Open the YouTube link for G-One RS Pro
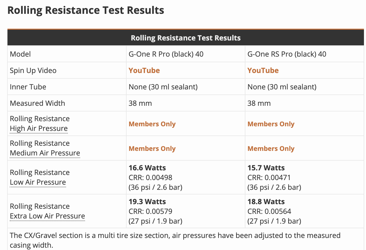The width and height of the screenshot is (366, 250). pos(263,70)
